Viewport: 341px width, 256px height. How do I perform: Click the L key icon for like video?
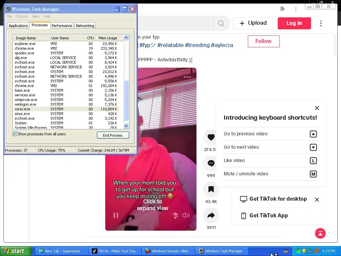[313, 161]
